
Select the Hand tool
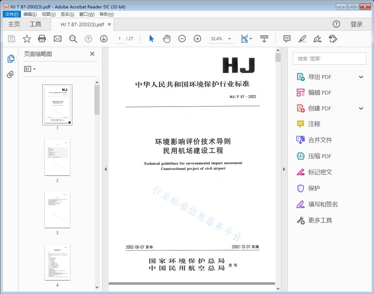tap(167, 39)
